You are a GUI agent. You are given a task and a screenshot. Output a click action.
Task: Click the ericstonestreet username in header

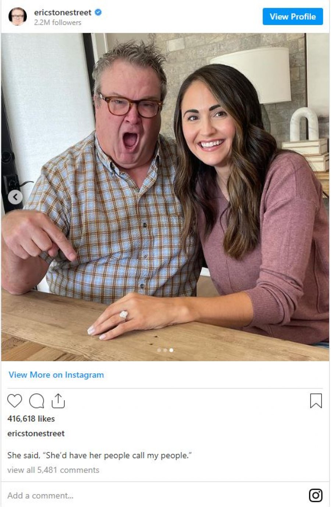pyautogui.click(x=63, y=12)
